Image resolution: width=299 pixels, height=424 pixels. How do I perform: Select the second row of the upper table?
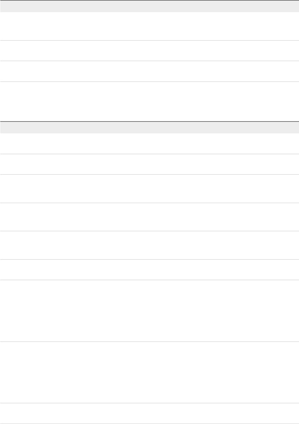click(x=149, y=51)
